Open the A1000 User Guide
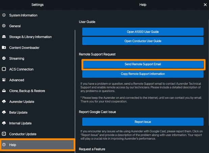 [x=143, y=32]
